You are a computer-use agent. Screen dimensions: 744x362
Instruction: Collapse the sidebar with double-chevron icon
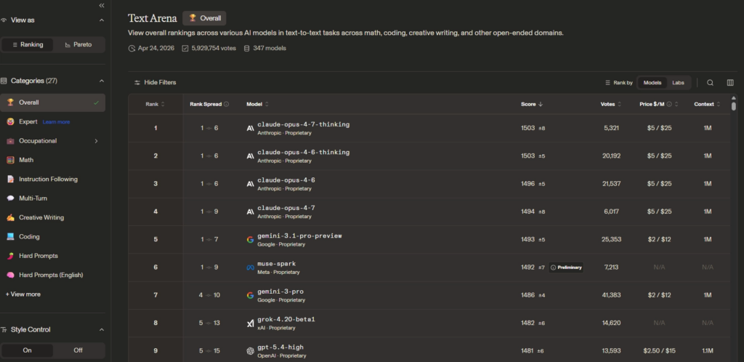tap(102, 5)
